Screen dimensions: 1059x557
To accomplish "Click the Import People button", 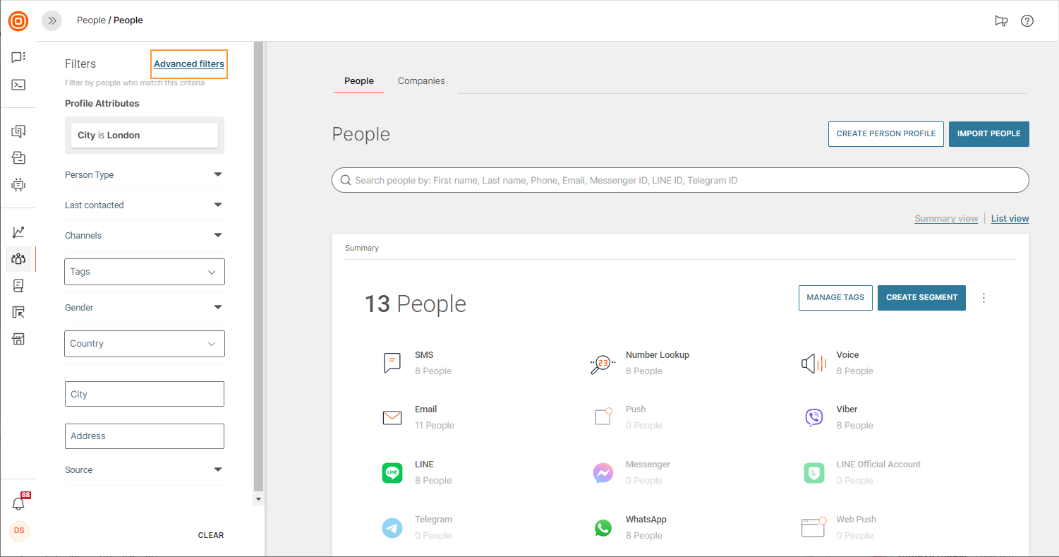I will [x=988, y=133].
